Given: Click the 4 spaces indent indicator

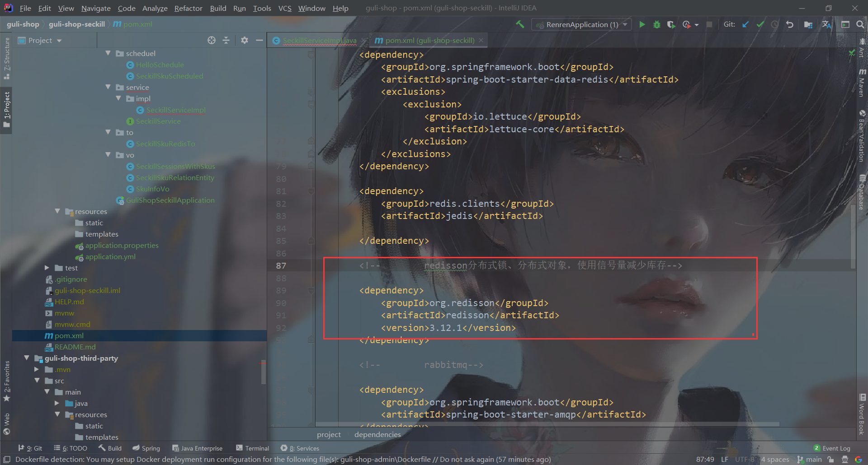Looking at the screenshot, I should point(775,460).
